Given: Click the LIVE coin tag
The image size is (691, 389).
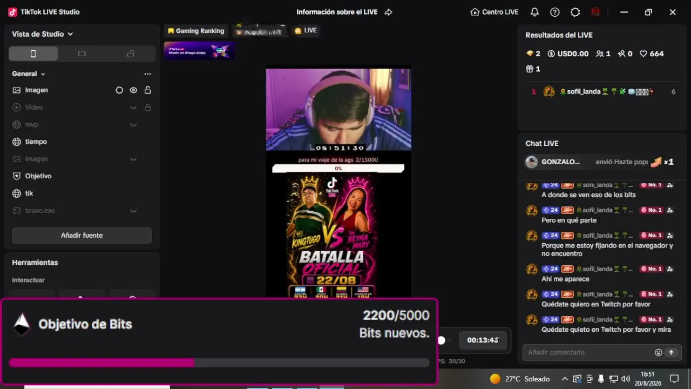Looking at the screenshot, I should click(x=306, y=31).
